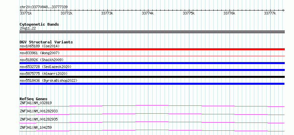
Task: Open the nsv6532728 (Sedlazeck2020) variant label
Action: tap(46, 67)
